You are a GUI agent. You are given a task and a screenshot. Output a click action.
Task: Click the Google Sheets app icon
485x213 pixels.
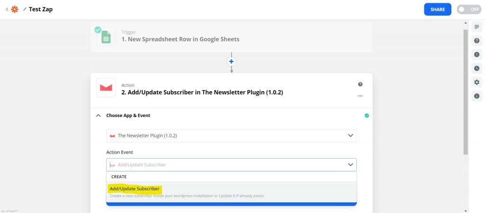[106, 37]
